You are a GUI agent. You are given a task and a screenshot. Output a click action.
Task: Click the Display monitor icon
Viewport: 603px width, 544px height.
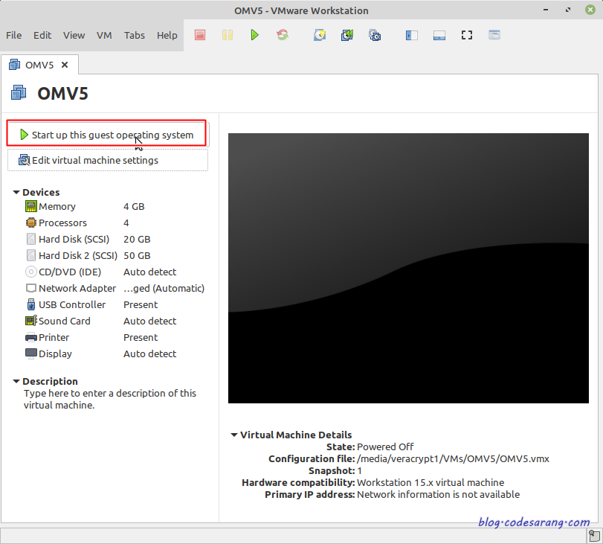point(30,353)
